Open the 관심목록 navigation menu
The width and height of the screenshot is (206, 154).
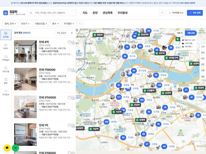click(108, 13)
